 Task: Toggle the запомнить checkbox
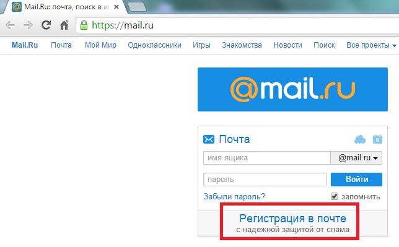[x=335, y=196]
